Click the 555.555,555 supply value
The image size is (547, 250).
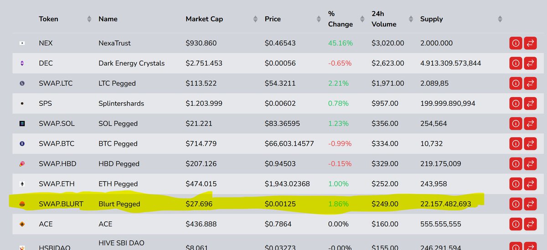441,224
